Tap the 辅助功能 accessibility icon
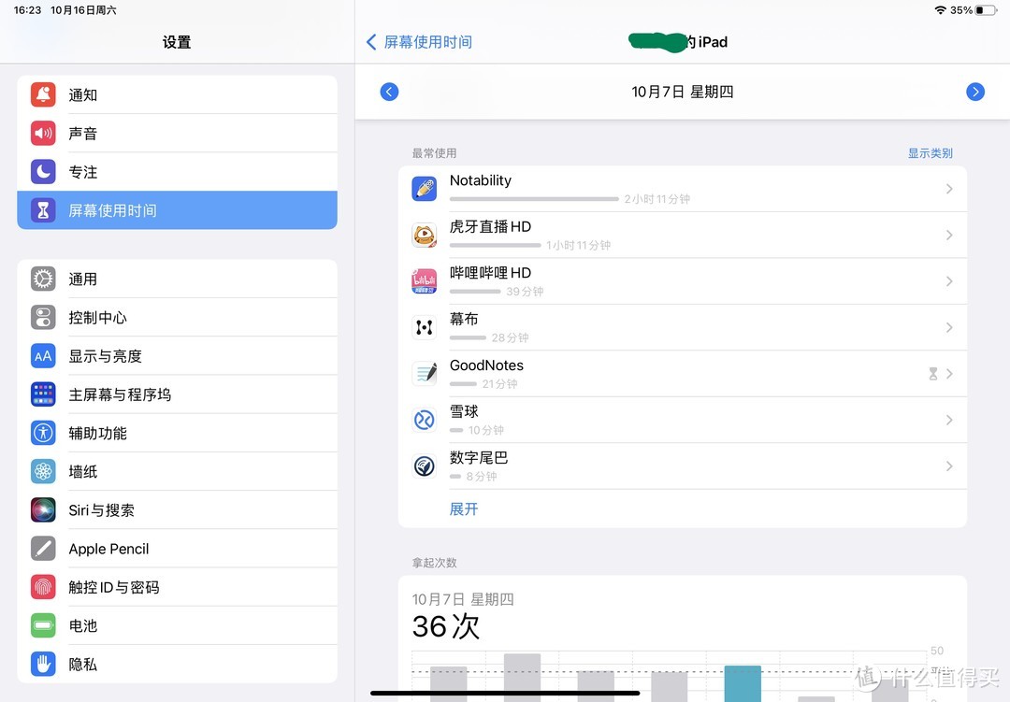Viewport: 1010px width, 702px height. 43,433
